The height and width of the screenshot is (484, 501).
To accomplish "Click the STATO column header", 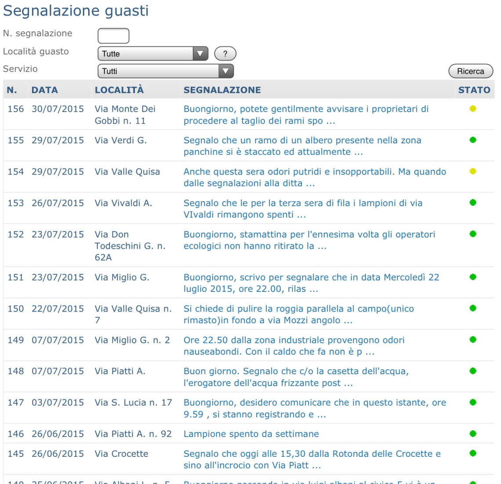I will click(474, 90).
